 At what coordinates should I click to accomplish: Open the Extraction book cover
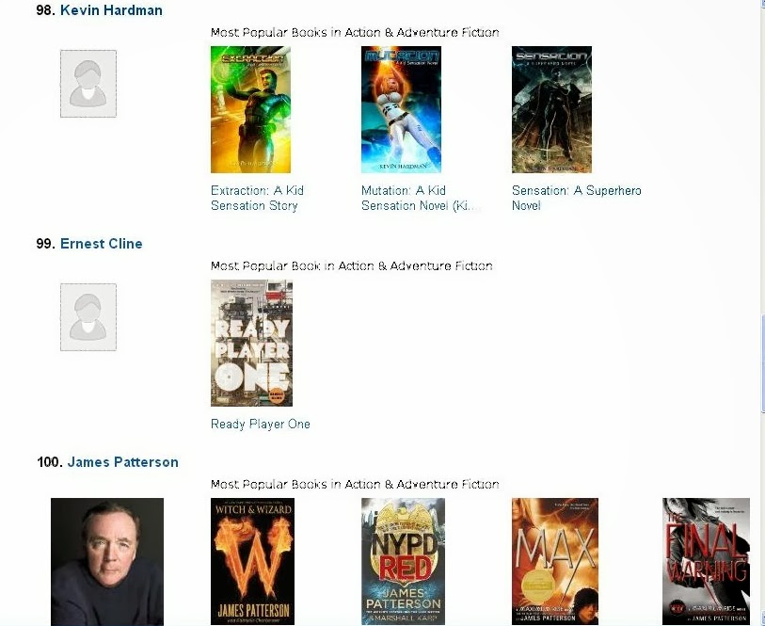[251, 109]
